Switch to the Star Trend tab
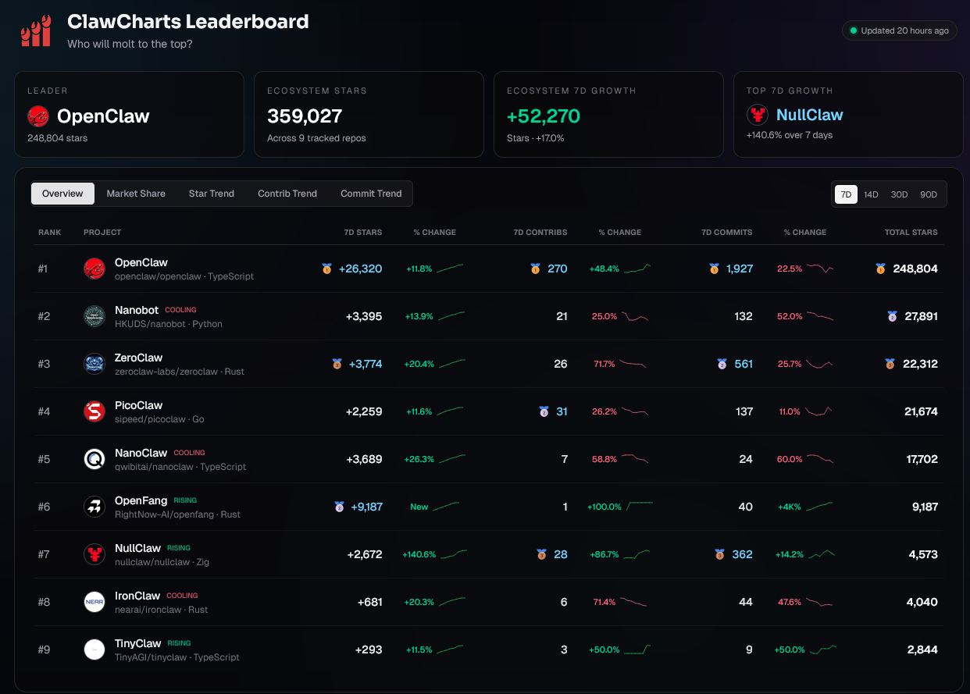Image resolution: width=970 pixels, height=694 pixels. (x=211, y=194)
